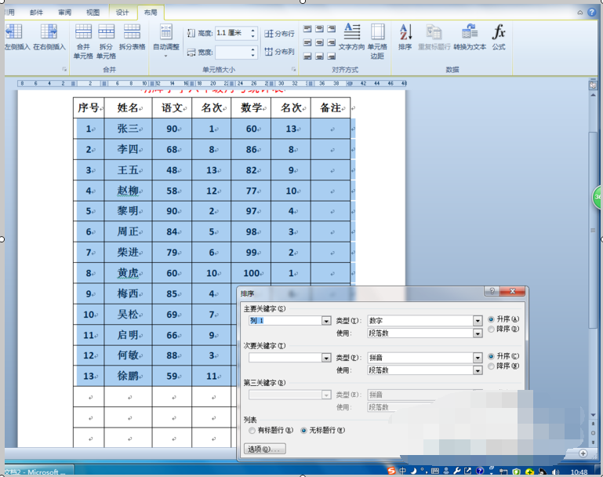Open the Design (设计) tab
Image resolution: width=603 pixels, height=477 pixels.
[122, 13]
